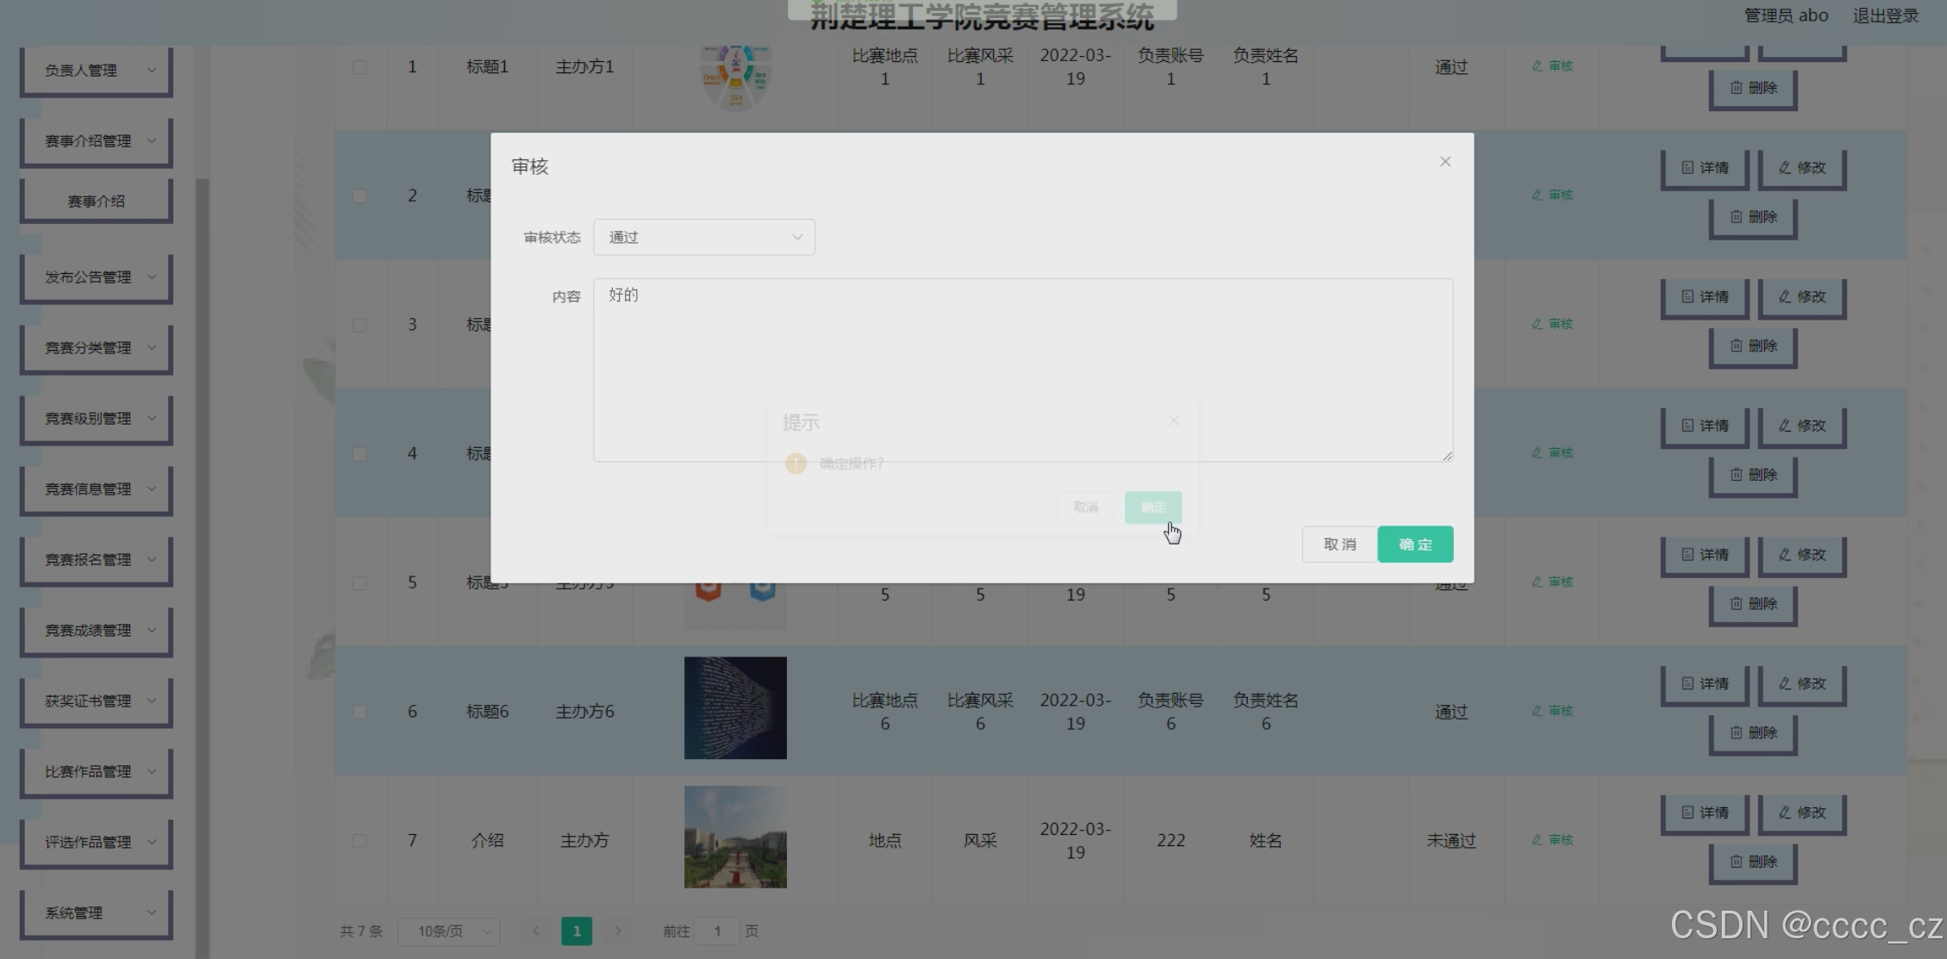Open the 10条/页 page size dropdown

449,931
